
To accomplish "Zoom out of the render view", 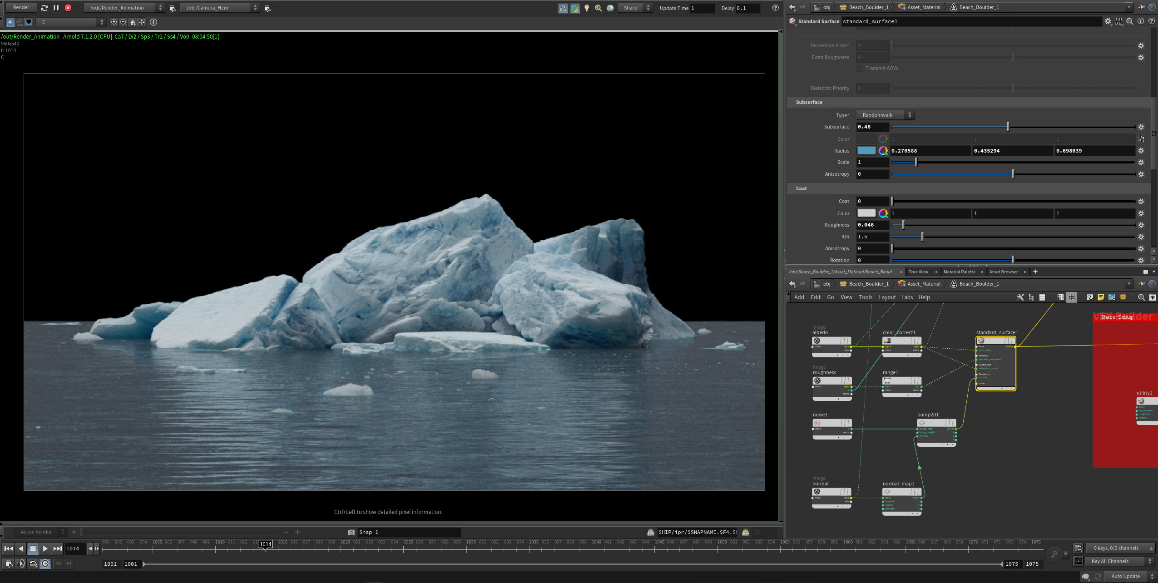I will point(123,22).
